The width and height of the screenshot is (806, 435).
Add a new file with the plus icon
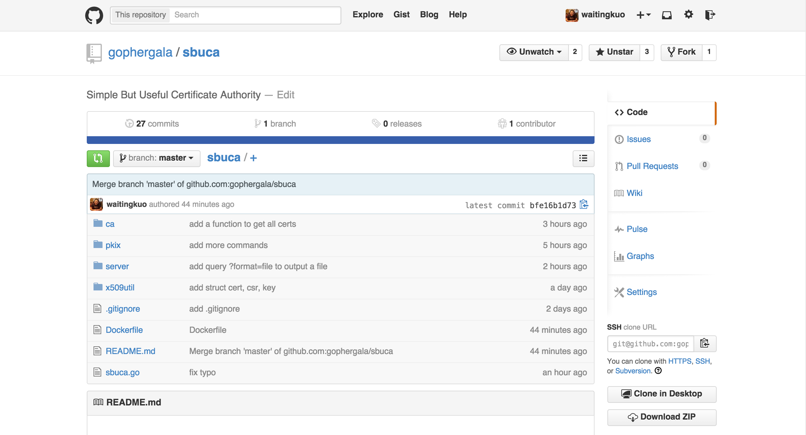(x=254, y=158)
